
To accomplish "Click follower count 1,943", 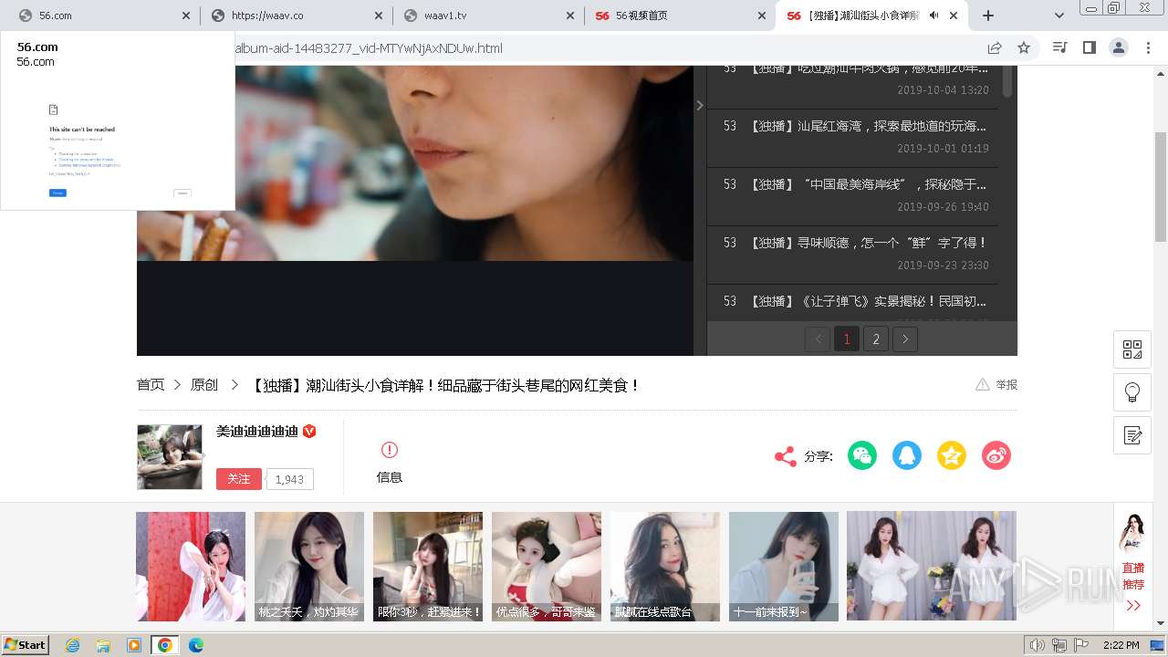I will pyautogui.click(x=289, y=479).
